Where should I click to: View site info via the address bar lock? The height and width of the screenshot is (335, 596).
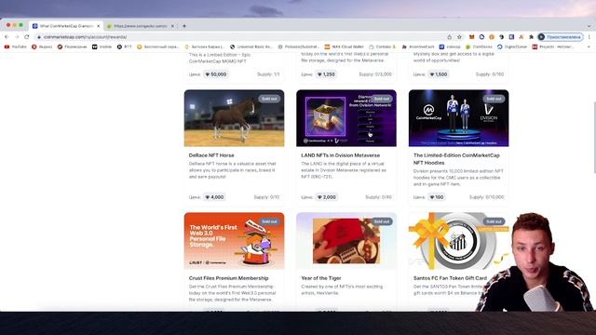coord(39,37)
